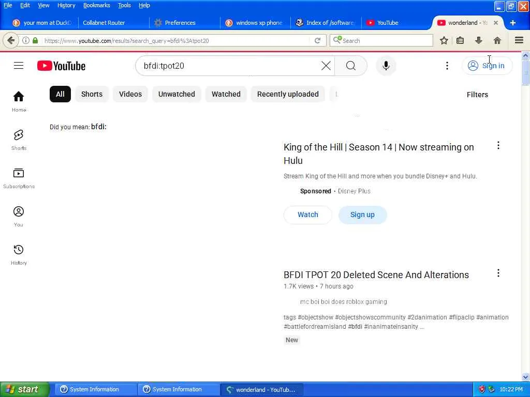
Task: Click the vertical scrollbar down arrow
Action: pos(525,377)
